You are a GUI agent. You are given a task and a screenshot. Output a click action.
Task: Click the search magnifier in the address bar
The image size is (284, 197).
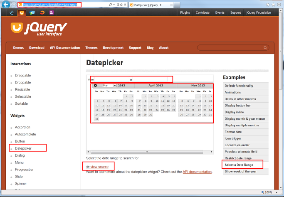coord(110,5)
